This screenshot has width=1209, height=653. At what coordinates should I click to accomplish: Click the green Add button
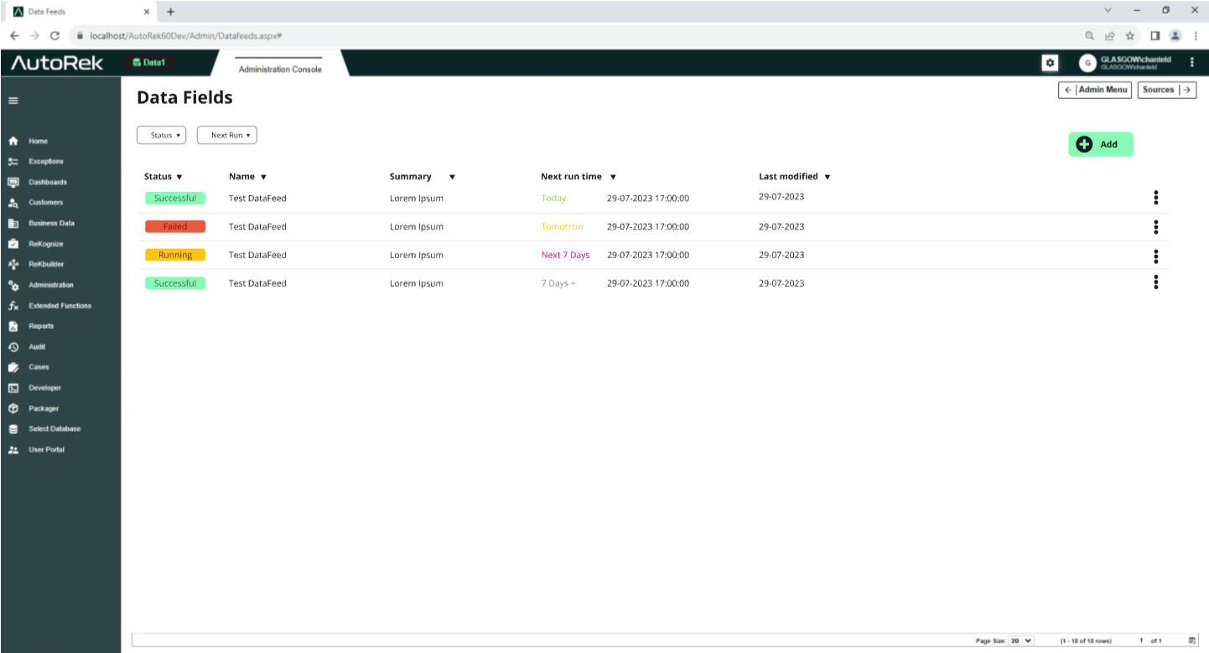coord(1100,144)
